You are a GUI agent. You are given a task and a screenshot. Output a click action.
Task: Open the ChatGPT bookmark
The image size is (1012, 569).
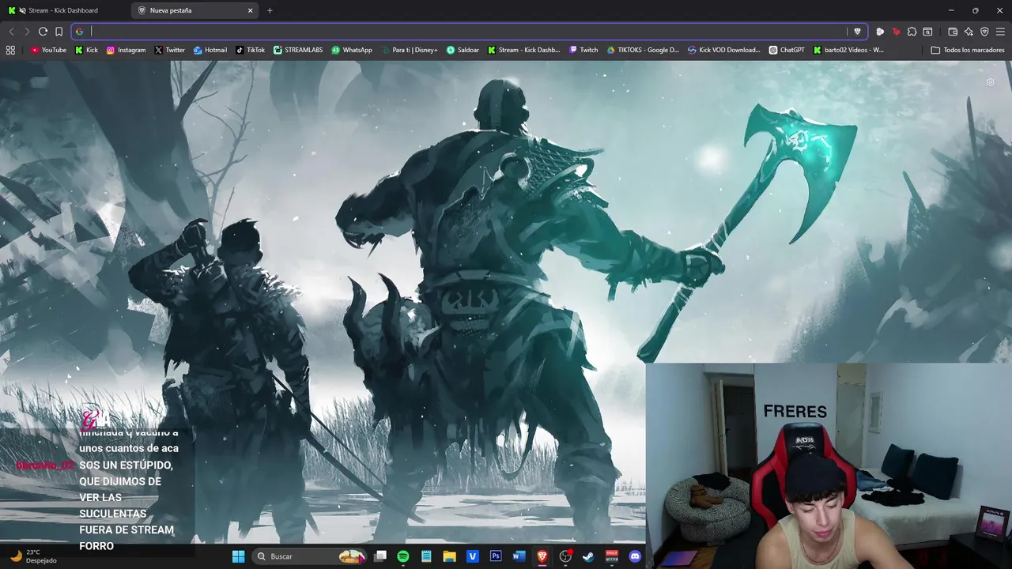787,50
